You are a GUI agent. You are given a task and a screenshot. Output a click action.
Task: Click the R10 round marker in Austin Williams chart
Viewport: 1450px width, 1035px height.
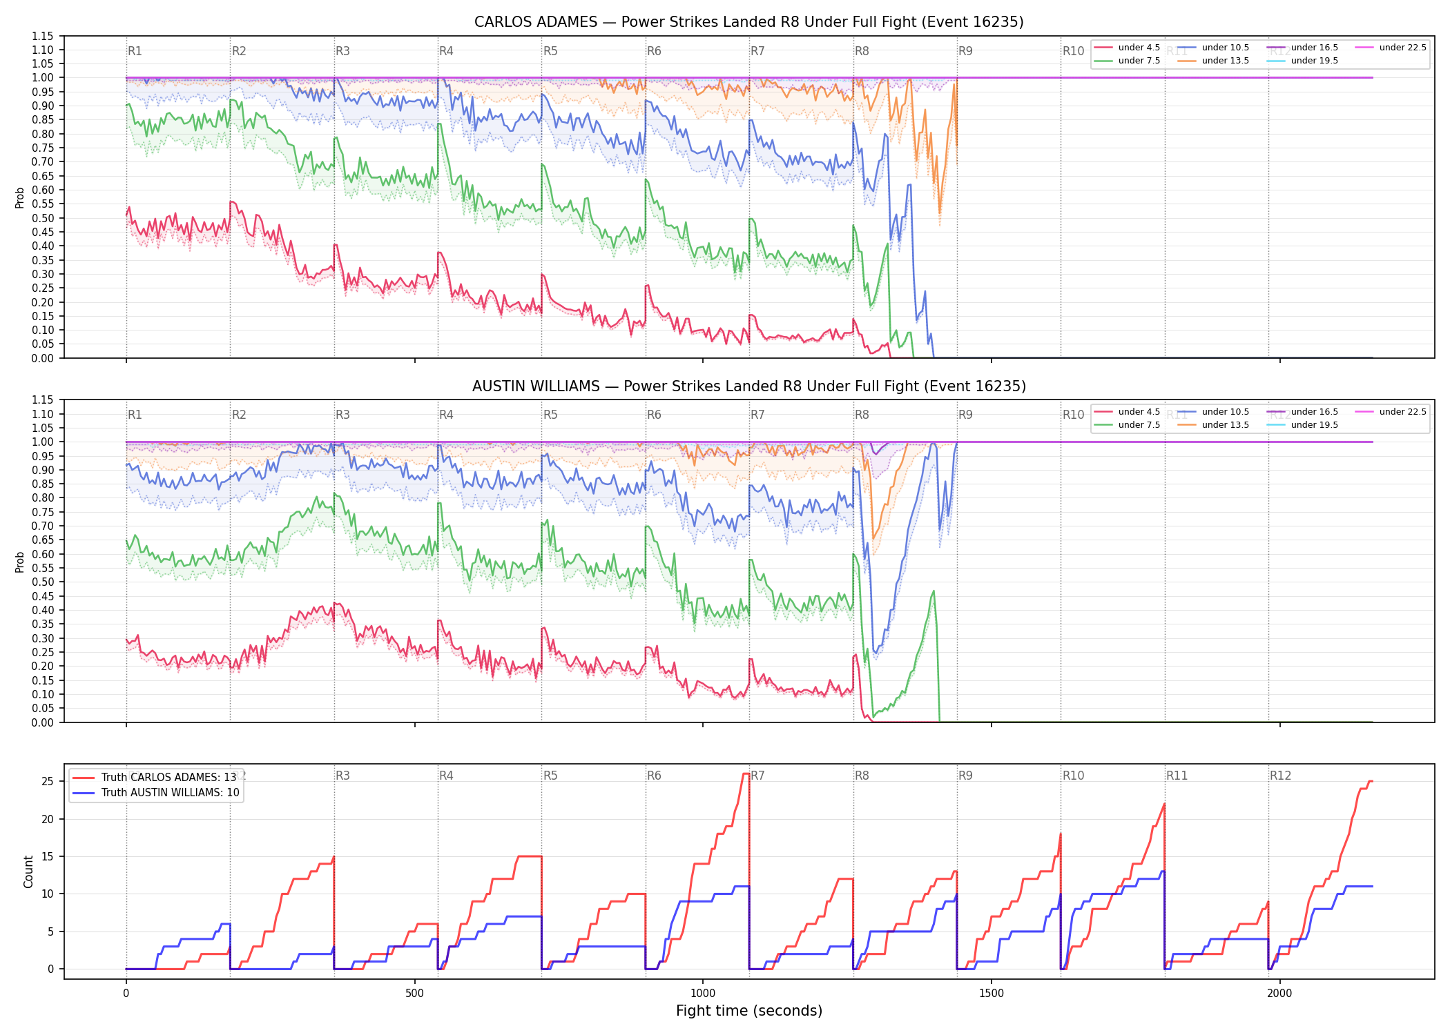click(x=1073, y=415)
